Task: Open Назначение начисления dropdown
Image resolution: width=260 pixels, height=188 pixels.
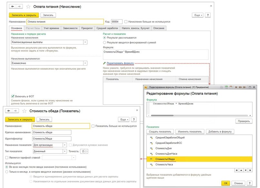Action: (x=85, y=42)
